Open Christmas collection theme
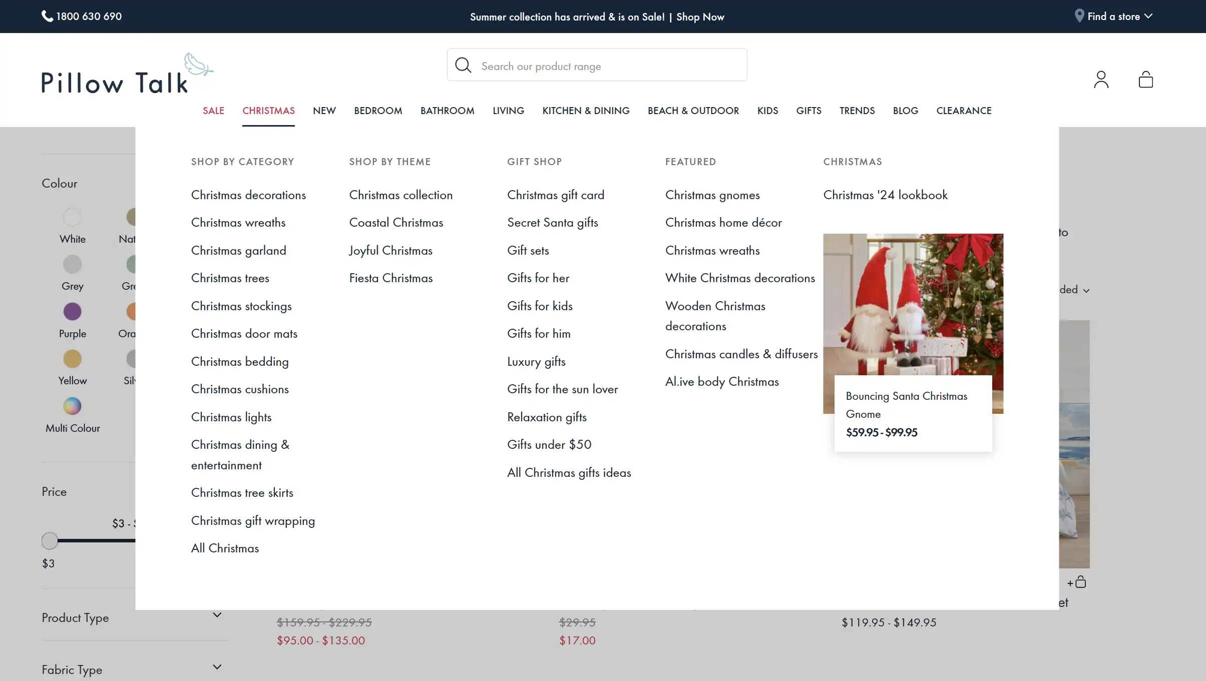Screen dimensions: 1206x681 click(x=400, y=195)
